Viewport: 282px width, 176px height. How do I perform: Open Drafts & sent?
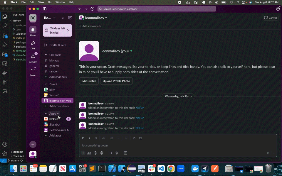57,45
